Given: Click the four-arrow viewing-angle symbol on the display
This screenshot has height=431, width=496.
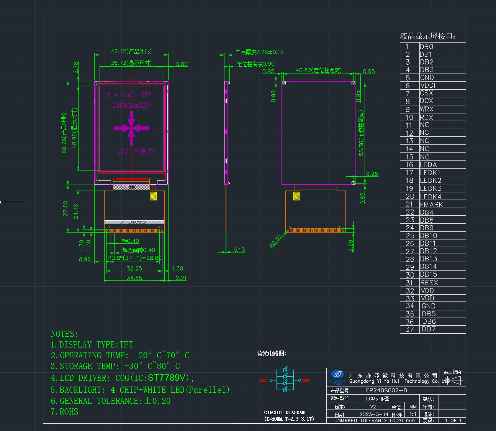Looking at the screenshot, I should [x=131, y=128].
